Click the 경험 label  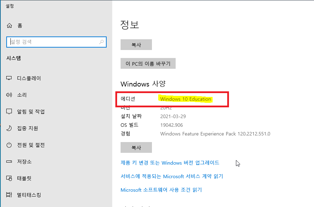pos(125,133)
